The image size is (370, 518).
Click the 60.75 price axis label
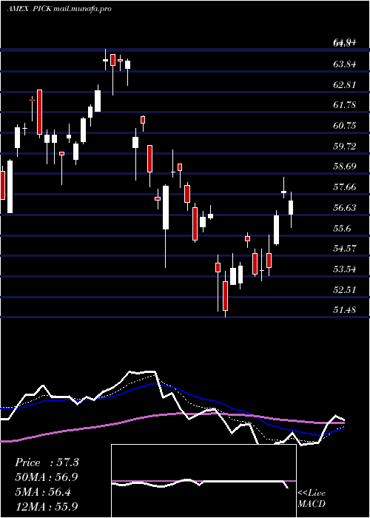345,126
